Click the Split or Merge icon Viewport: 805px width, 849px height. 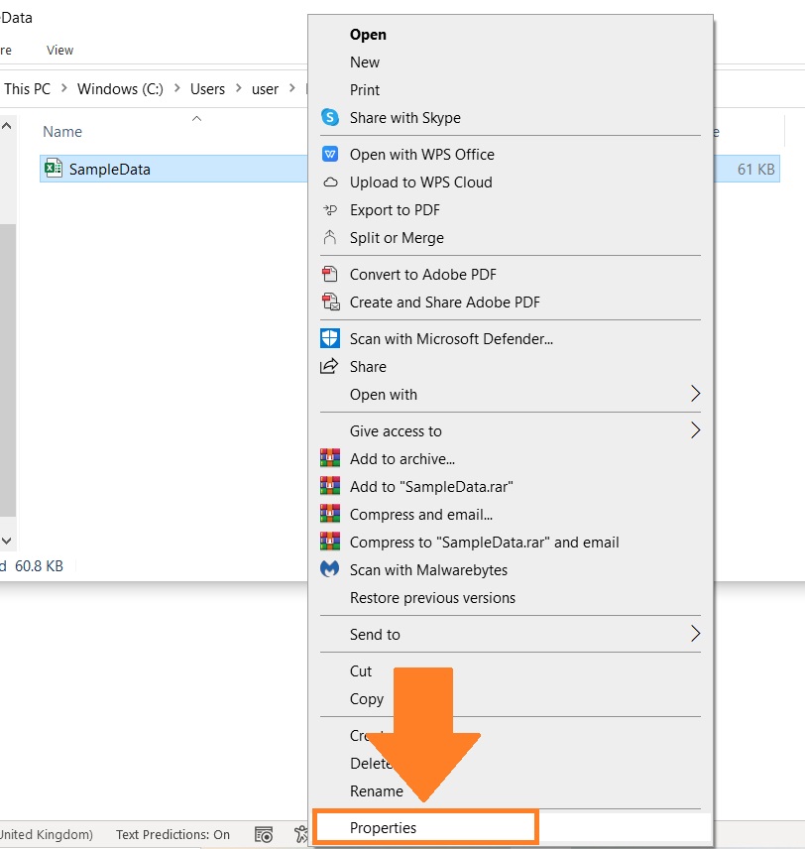[330, 238]
